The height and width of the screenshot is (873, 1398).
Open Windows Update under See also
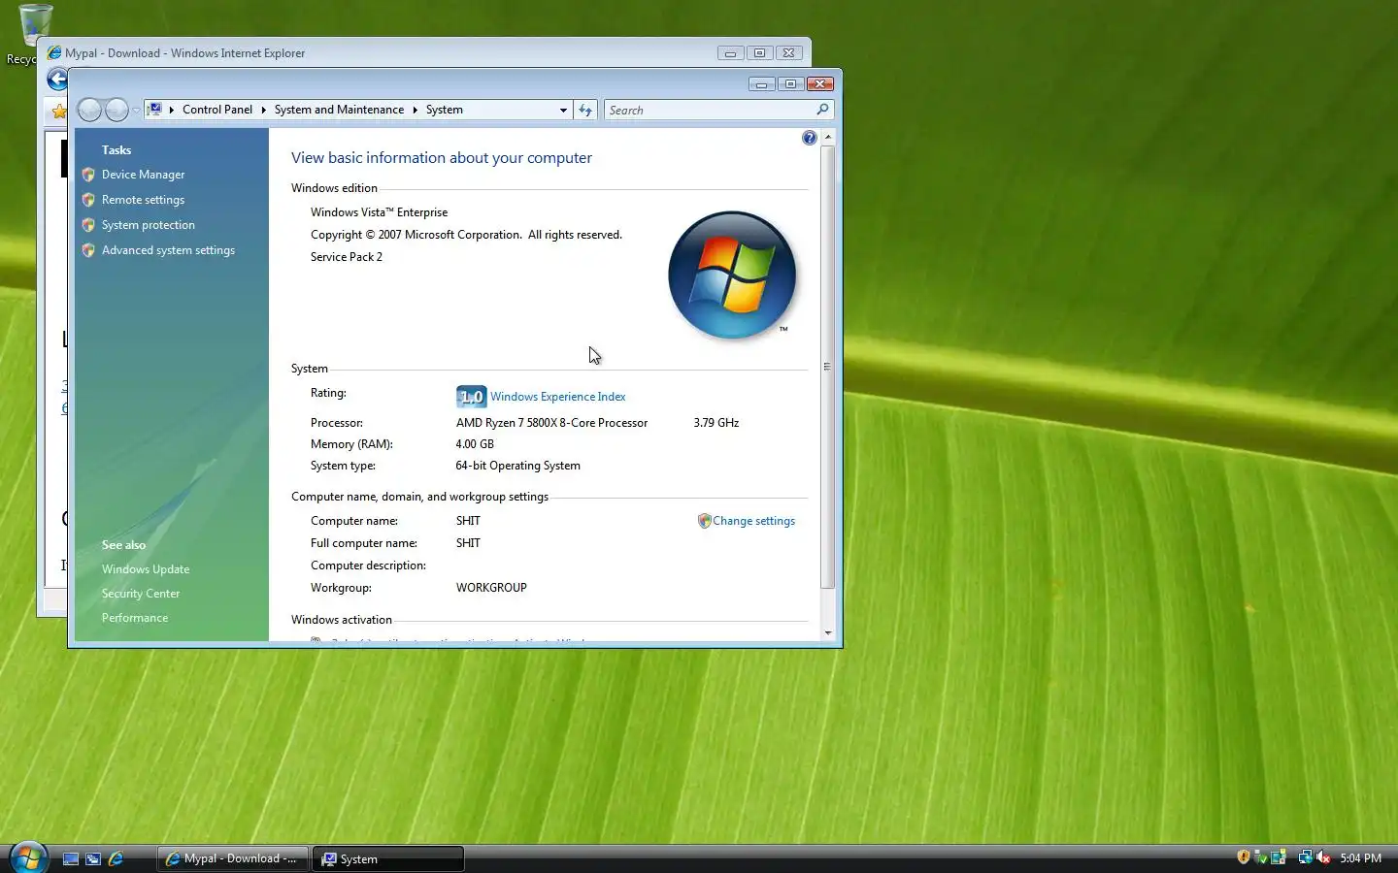pyautogui.click(x=146, y=569)
